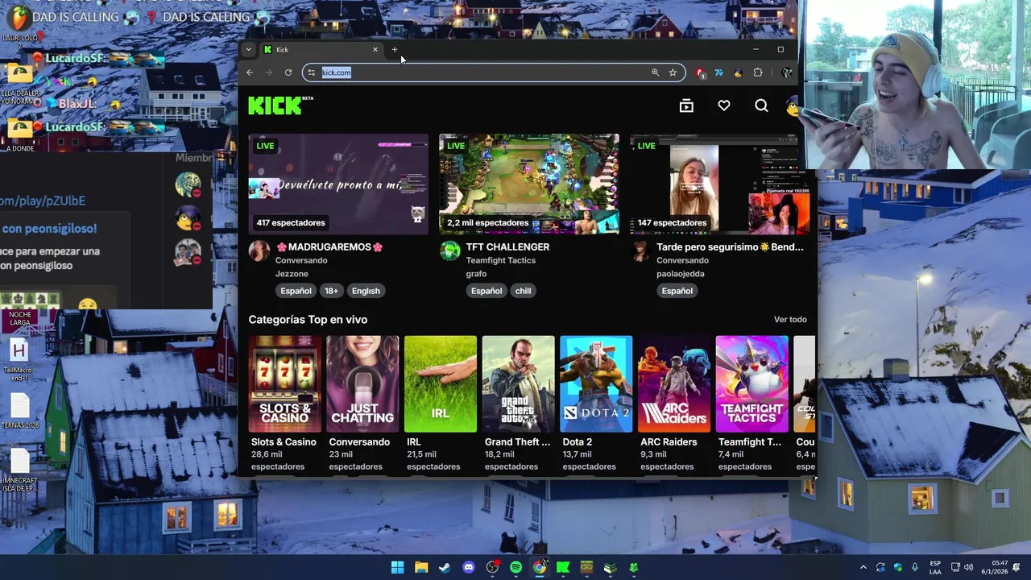Bookmark this page with star icon
This screenshot has width=1031, height=580.
[673, 72]
